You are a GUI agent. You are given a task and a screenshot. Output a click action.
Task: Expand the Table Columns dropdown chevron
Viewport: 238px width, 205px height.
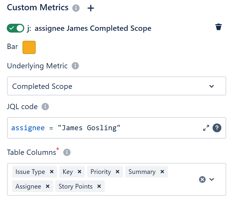tap(212, 179)
